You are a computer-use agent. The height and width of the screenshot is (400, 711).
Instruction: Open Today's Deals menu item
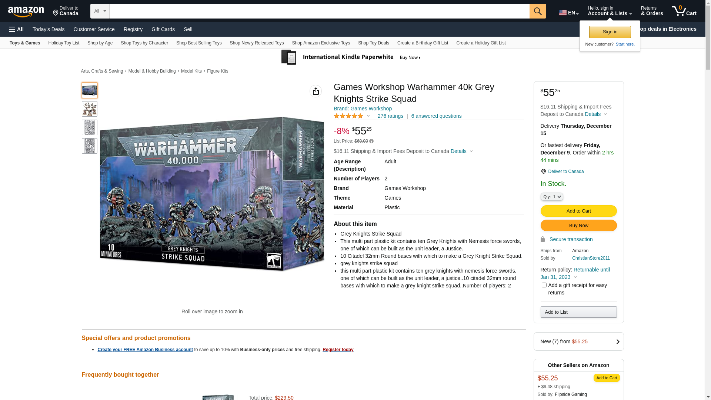49,29
